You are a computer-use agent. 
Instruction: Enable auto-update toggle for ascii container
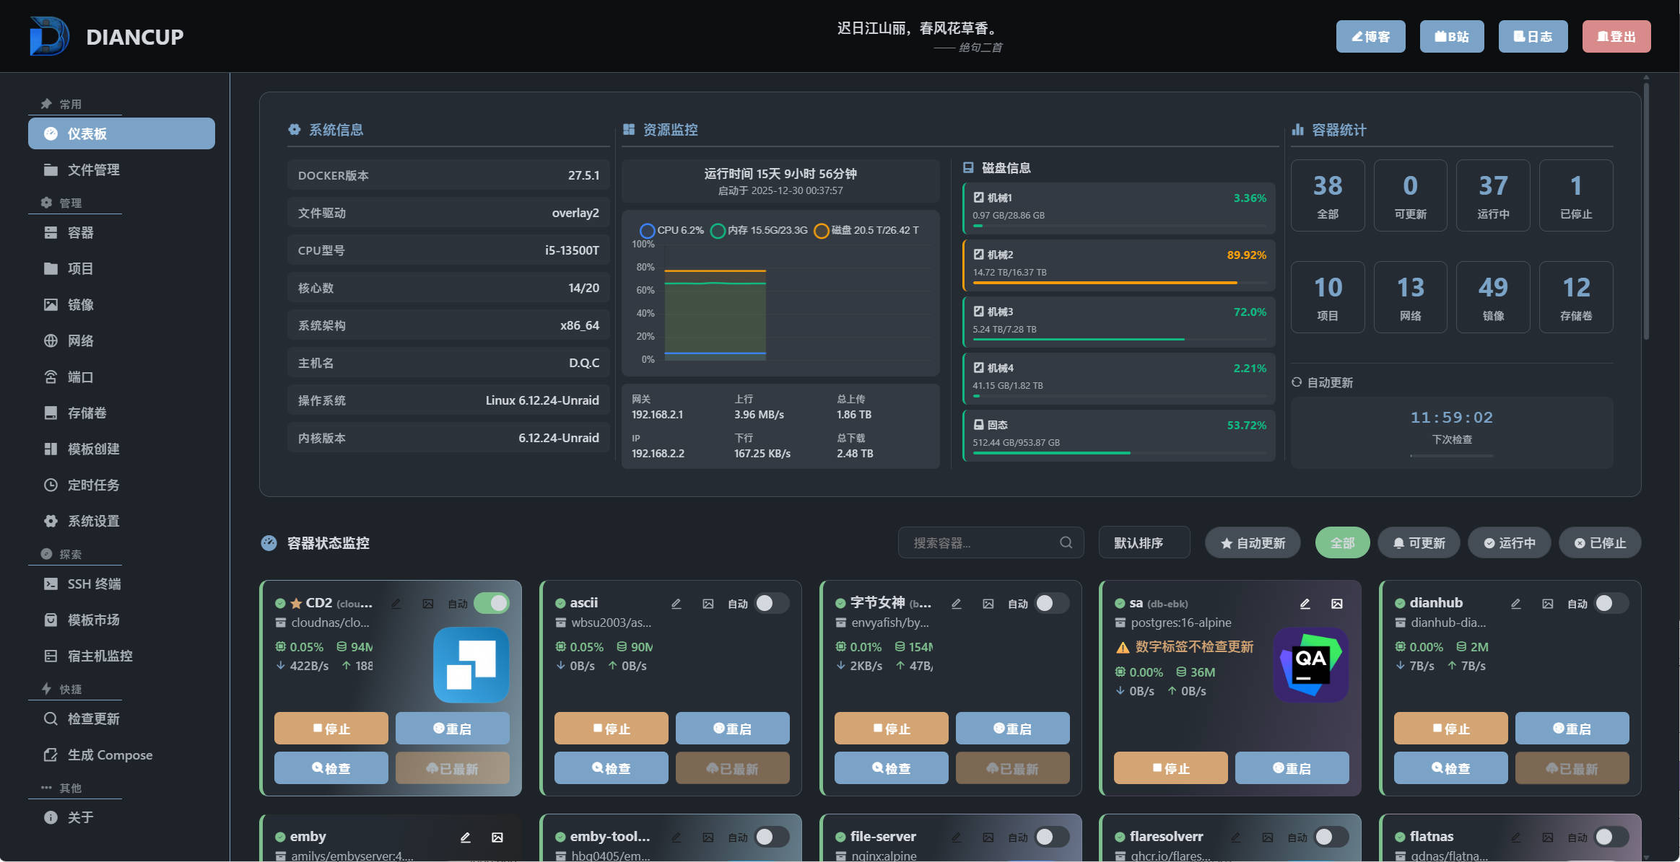771,603
